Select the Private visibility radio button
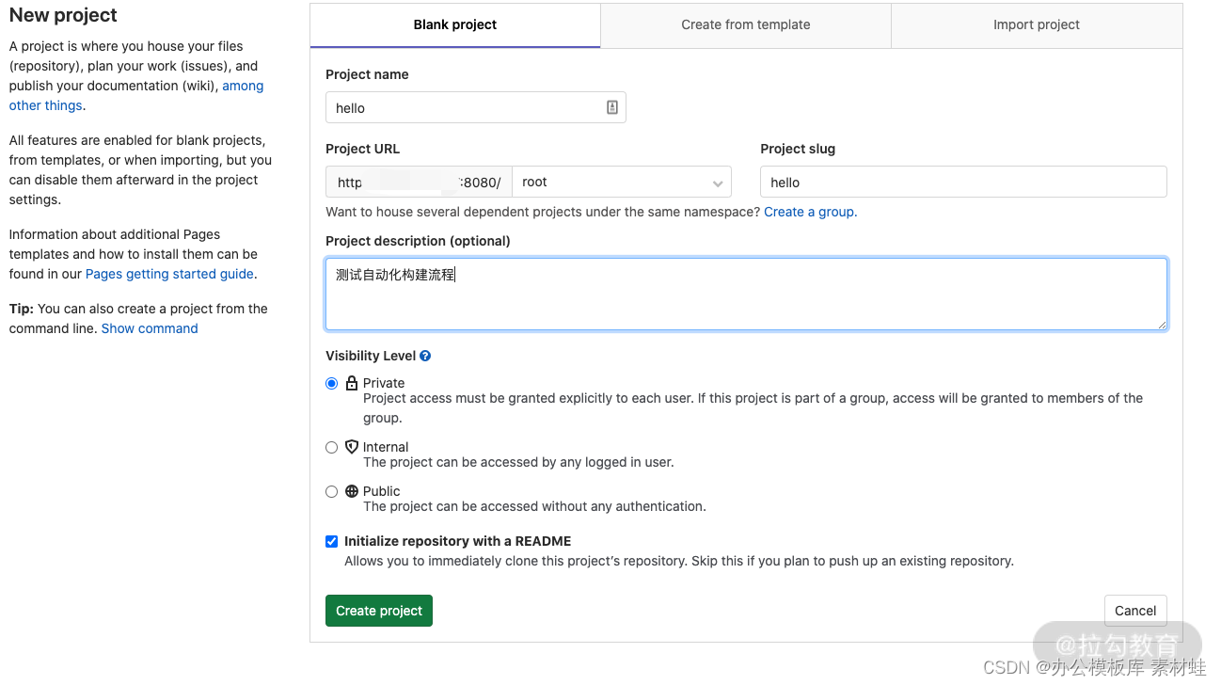The height and width of the screenshot is (685, 1221). pos(331,383)
